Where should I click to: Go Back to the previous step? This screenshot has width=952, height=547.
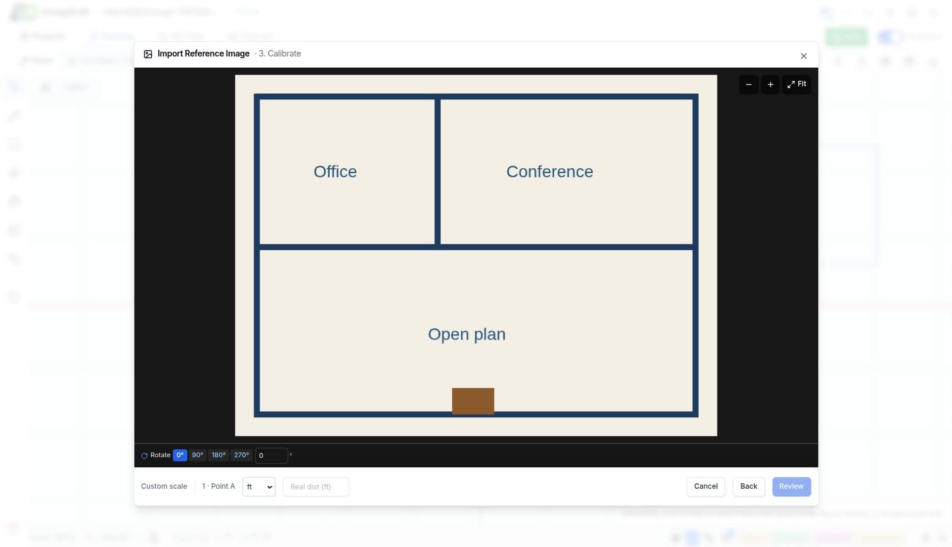point(749,486)
